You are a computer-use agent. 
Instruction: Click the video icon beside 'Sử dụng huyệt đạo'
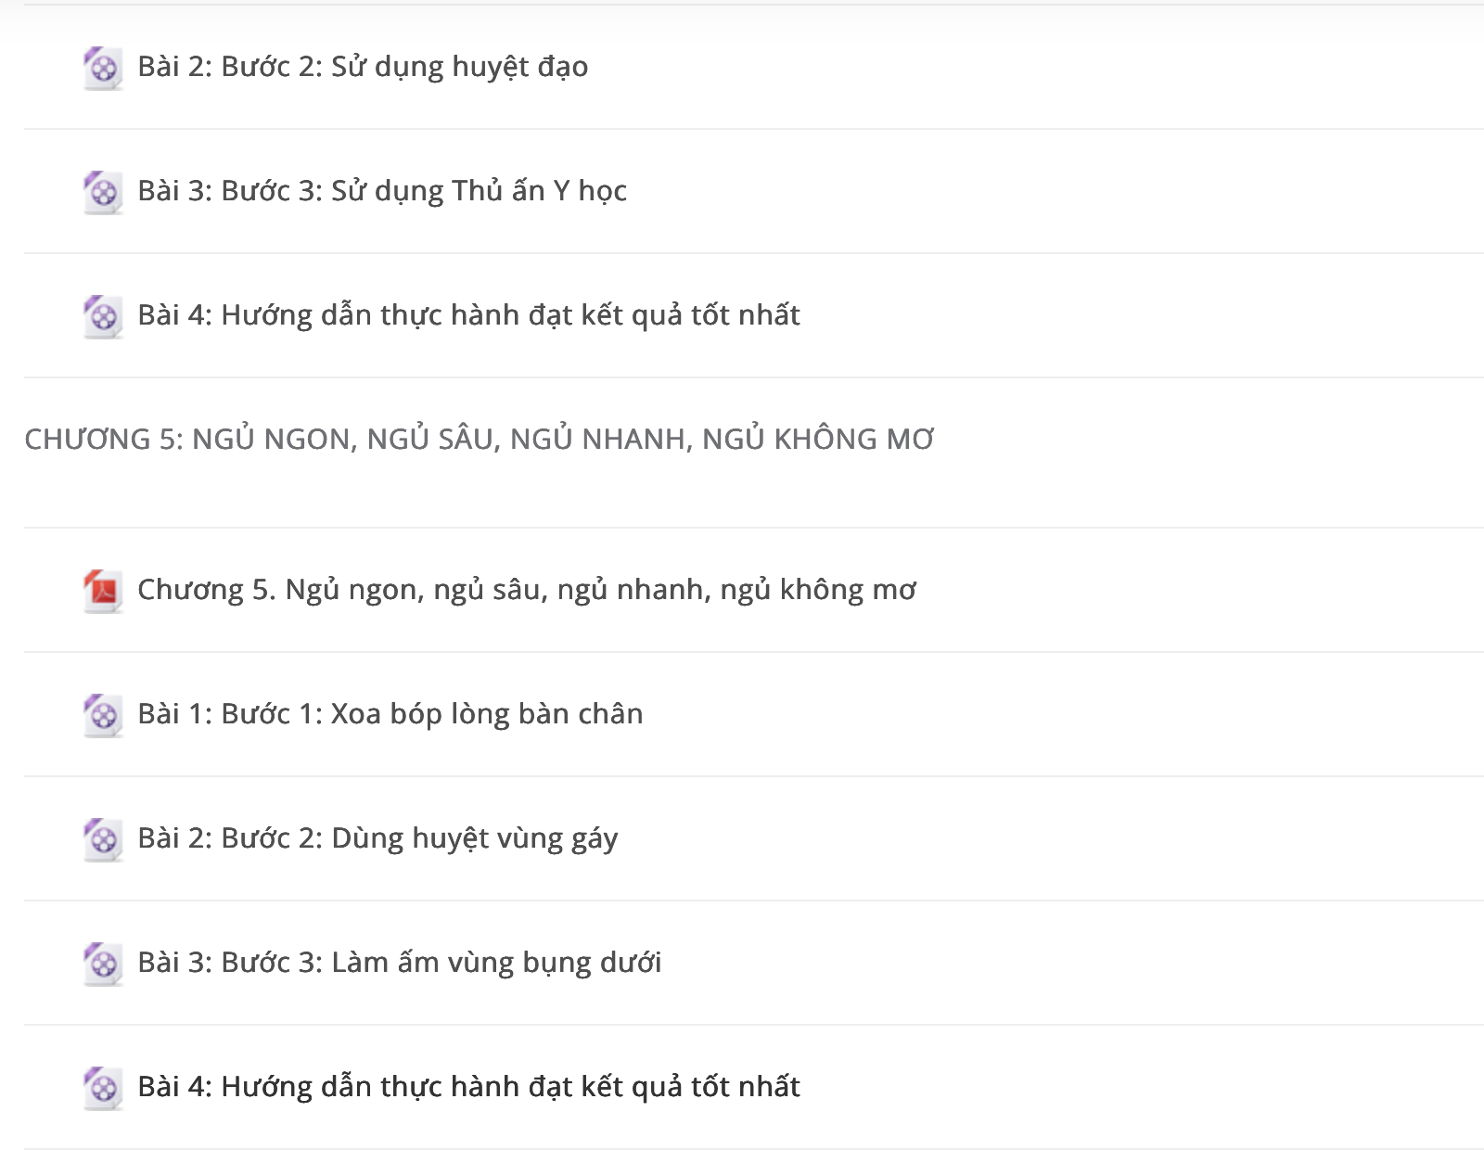point(103,69)
